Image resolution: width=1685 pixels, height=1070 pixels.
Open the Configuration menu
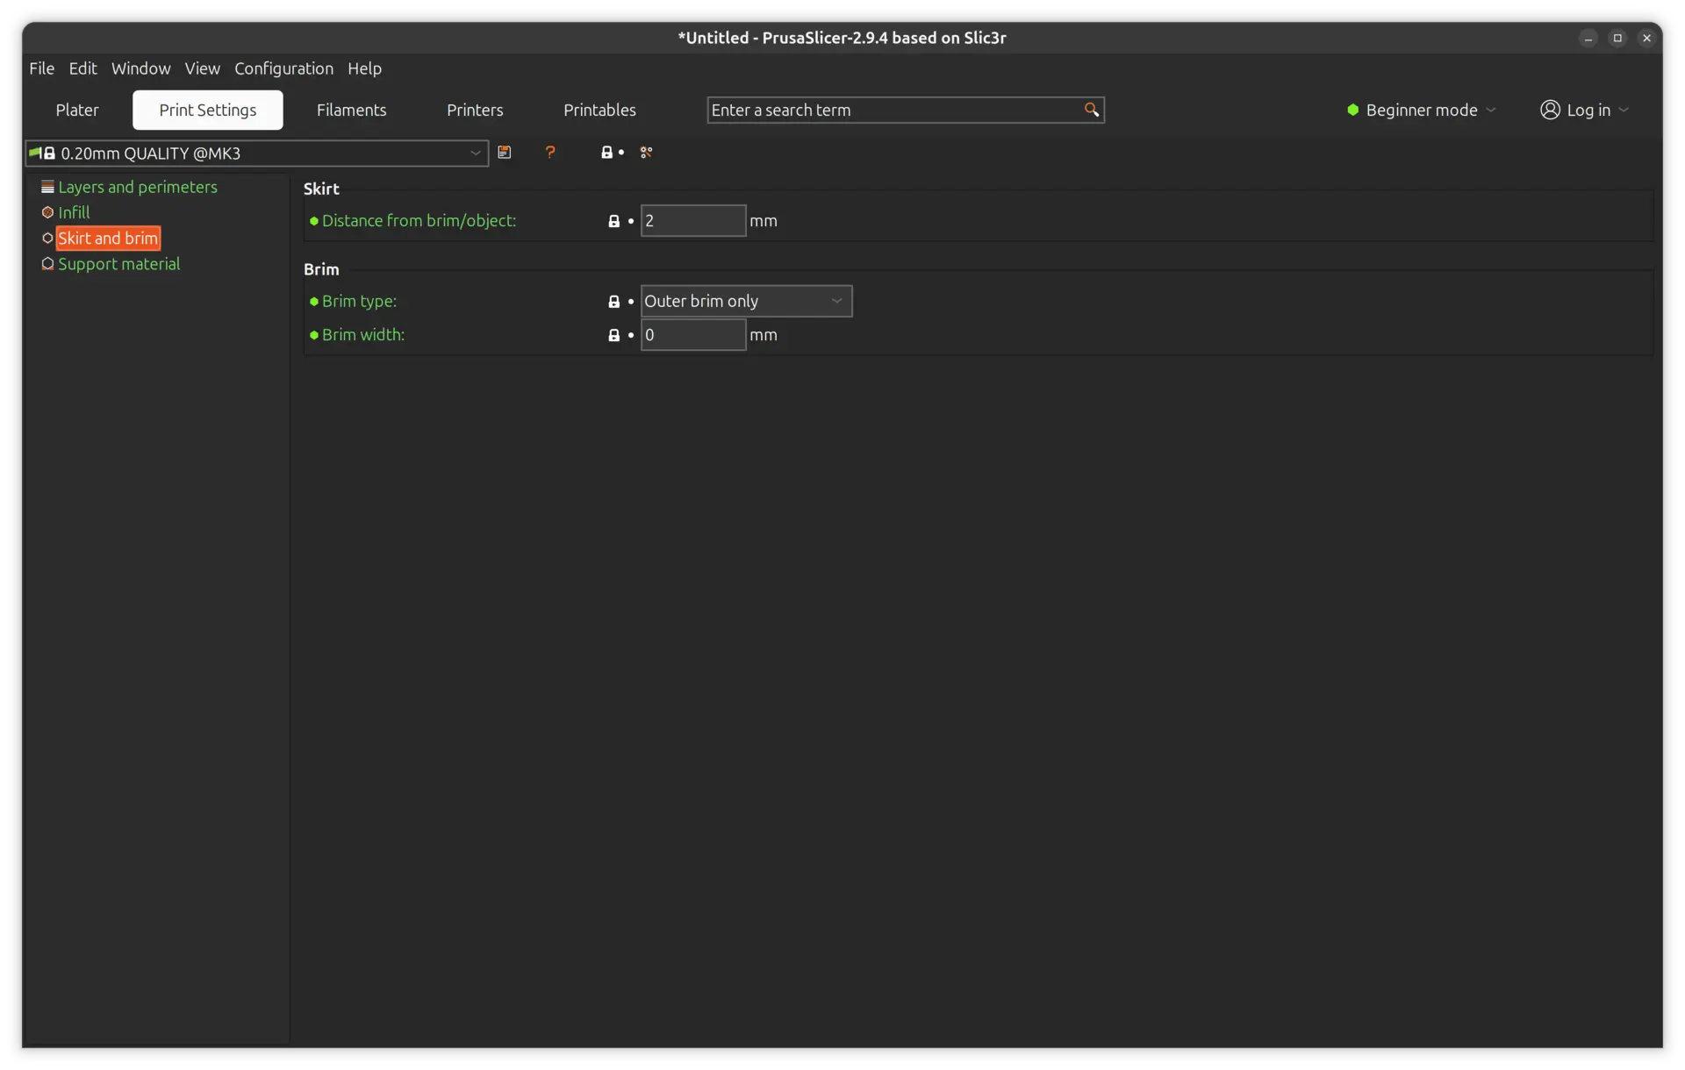[283, 68]
